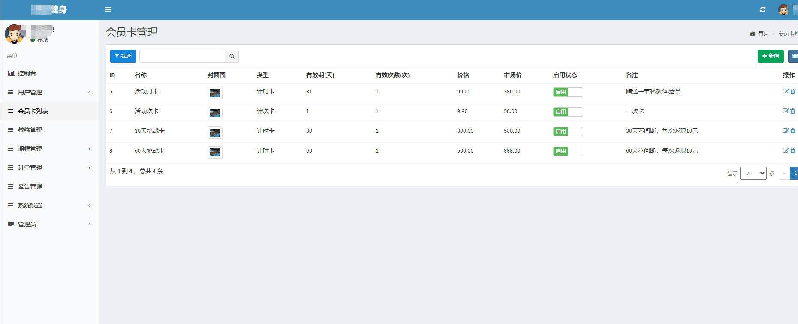Expand the 课程管理 menu chevron

pos(90,149)
